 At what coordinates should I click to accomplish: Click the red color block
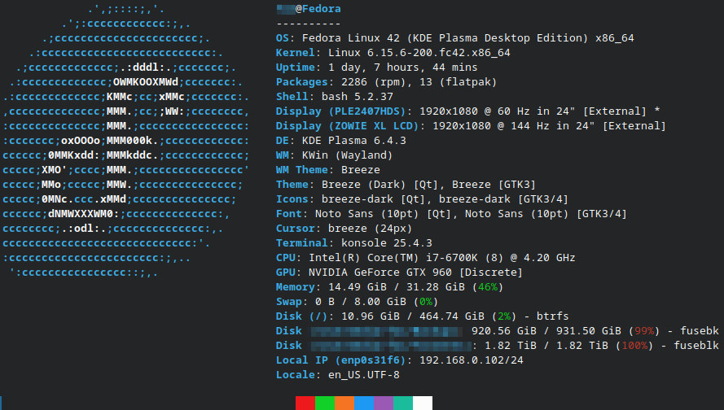click(x=305, y=403)
